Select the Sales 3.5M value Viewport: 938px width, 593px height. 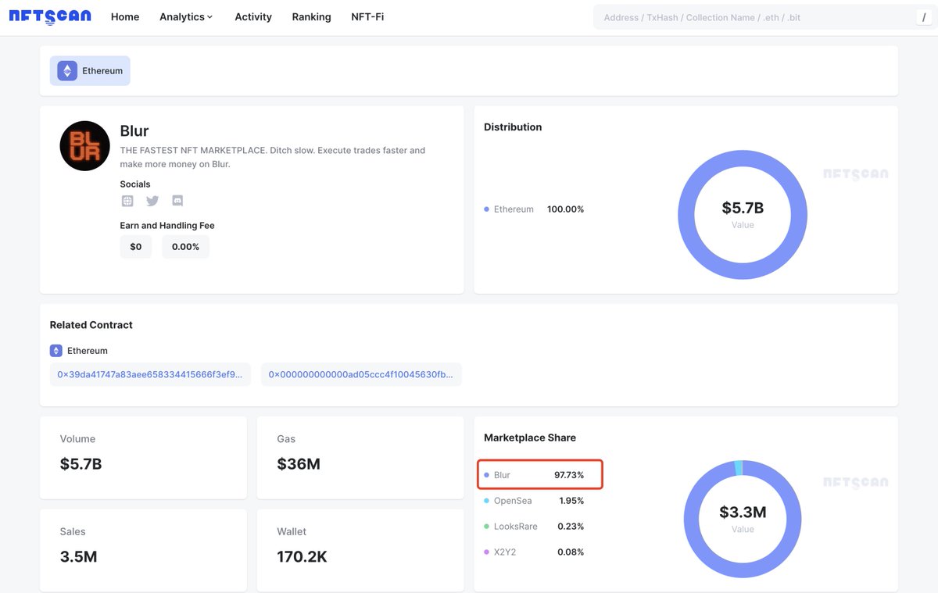79,557
